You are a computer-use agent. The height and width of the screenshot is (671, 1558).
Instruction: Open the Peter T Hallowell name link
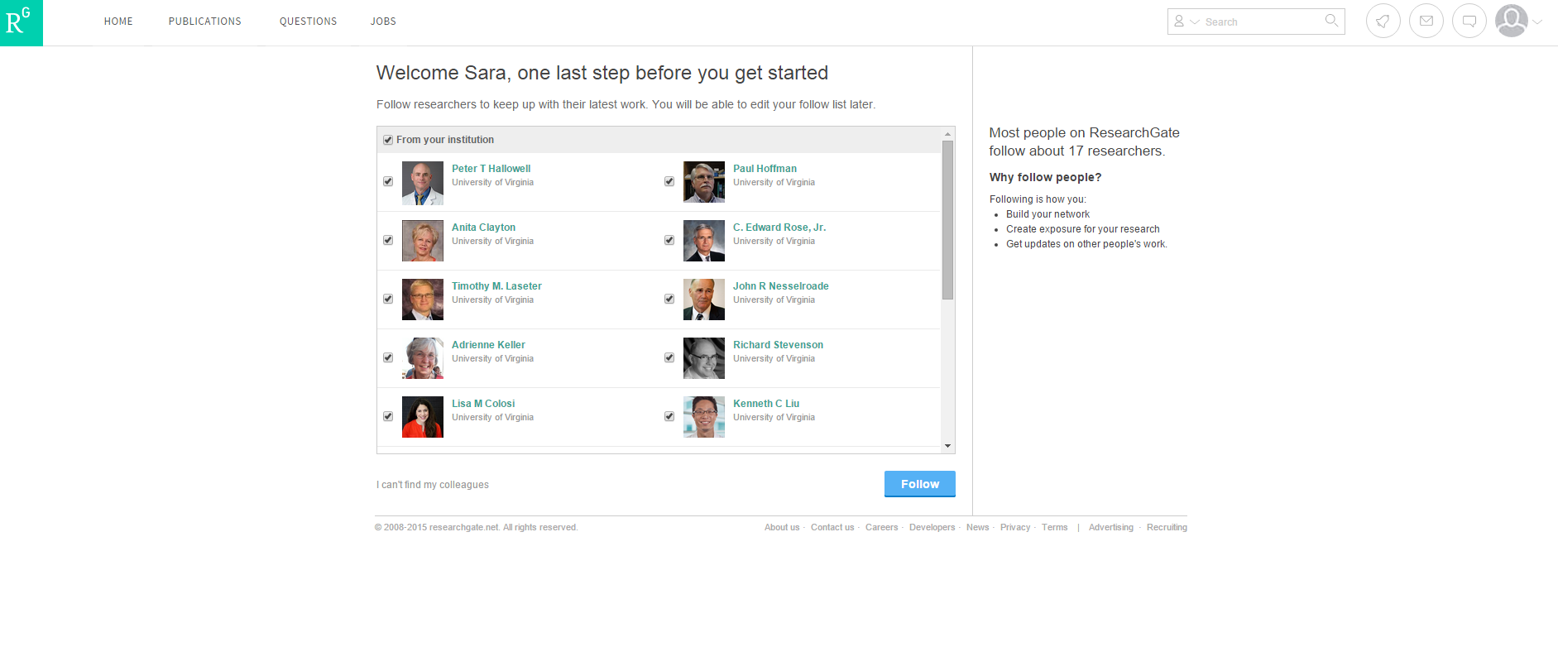click(x=491, y=169)
